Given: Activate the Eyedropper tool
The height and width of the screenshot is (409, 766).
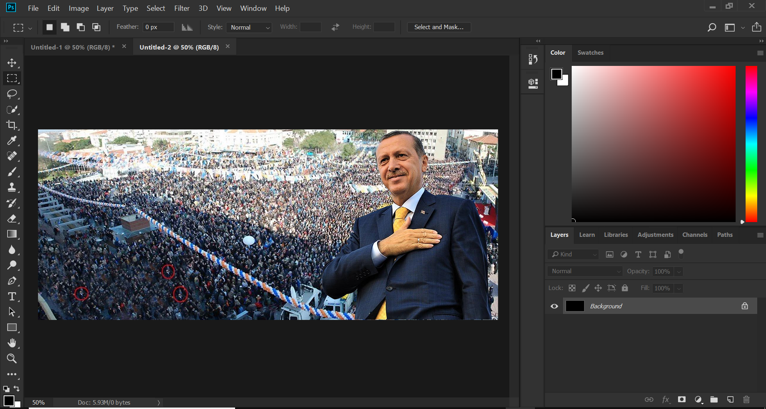Looking at the screenshot, I should pos(12,141).
